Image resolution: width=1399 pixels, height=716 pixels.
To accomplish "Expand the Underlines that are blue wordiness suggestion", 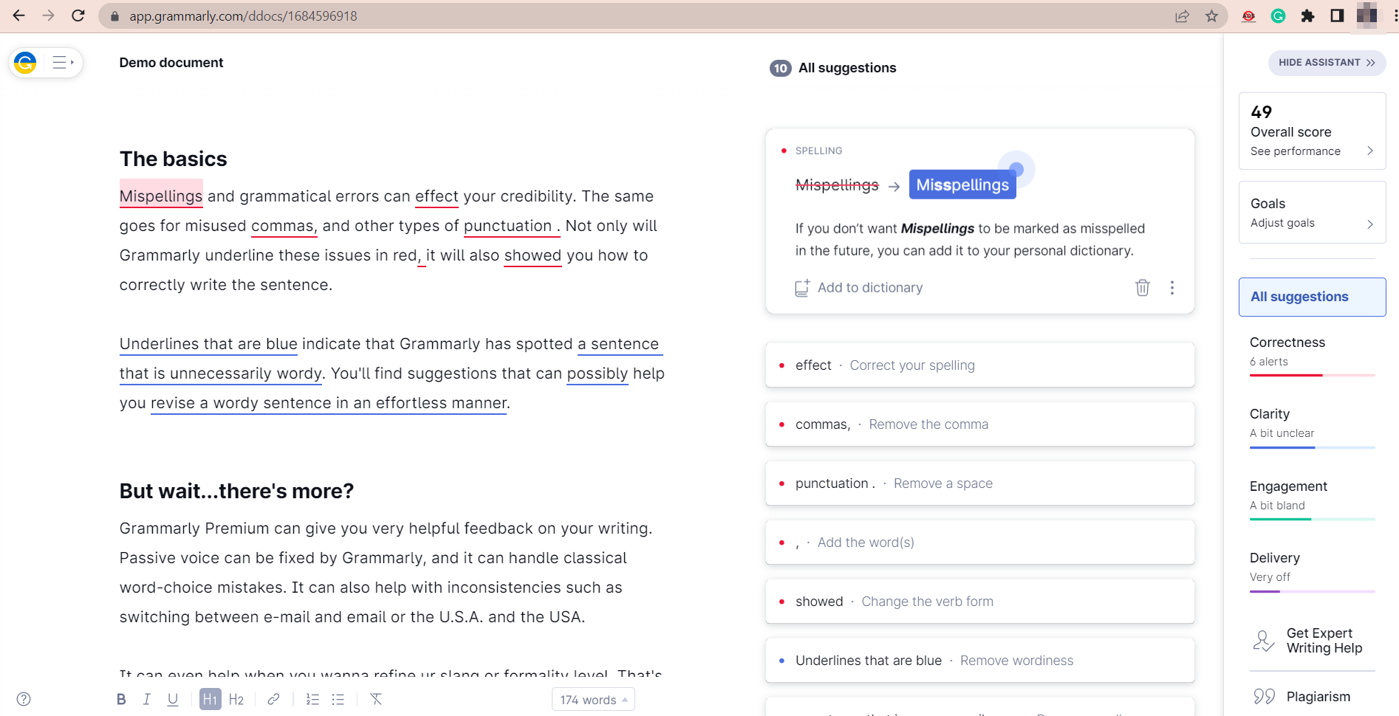I will click(979, 661).
